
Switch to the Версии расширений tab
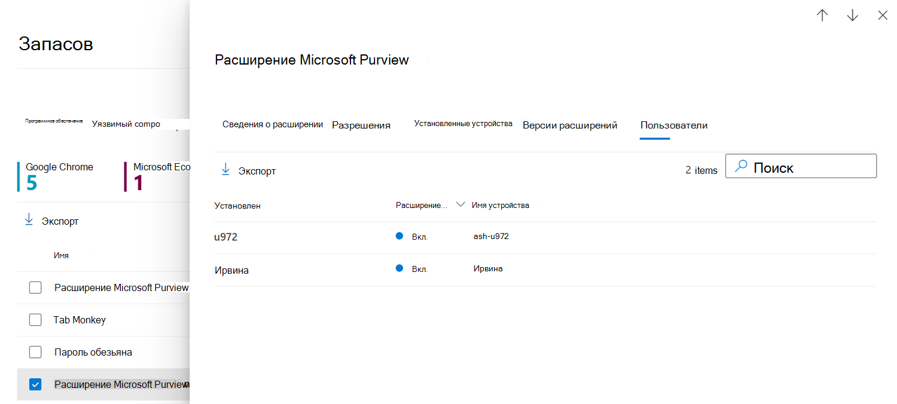570,125
